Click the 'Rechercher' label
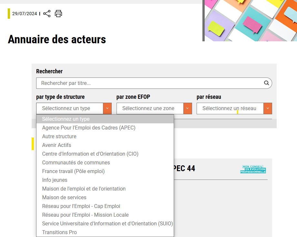 [x=49, y=71]
